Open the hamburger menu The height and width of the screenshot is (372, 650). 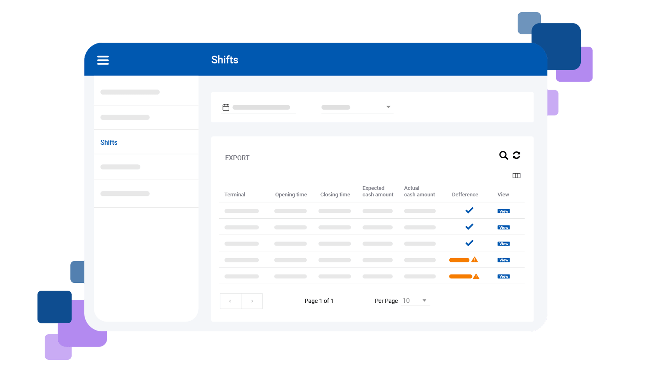[x=103, y=60]
